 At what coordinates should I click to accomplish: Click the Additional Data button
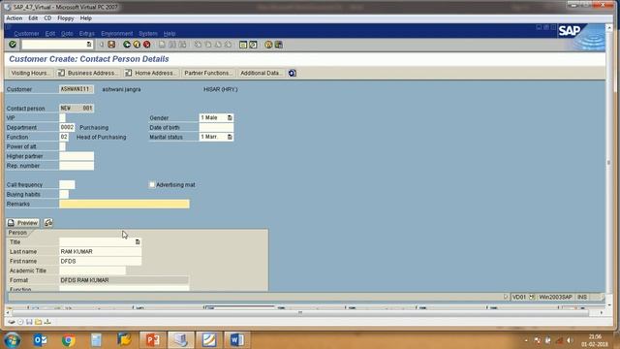[x=261, y=74]
